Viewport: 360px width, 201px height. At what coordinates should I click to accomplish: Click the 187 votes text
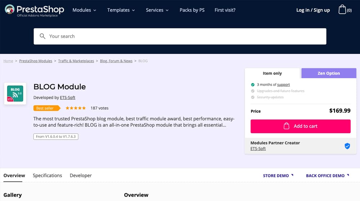point(99,108)
